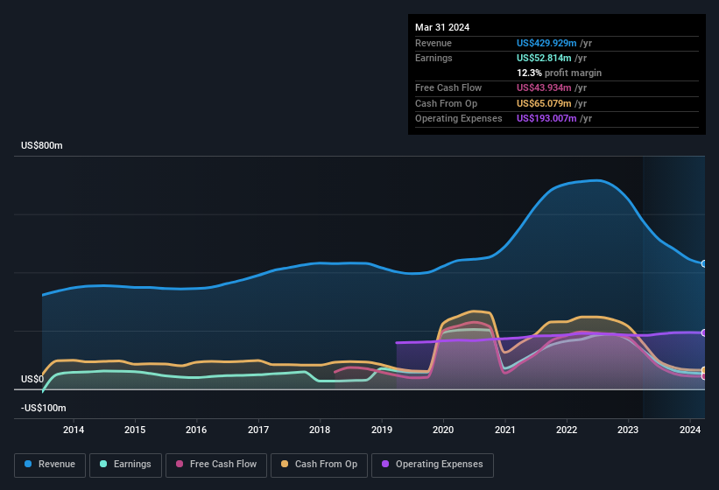719x490 pixels.
Task: Click the Mar 31 2024 tooltip date header
Action: click(x=442, y=27)
